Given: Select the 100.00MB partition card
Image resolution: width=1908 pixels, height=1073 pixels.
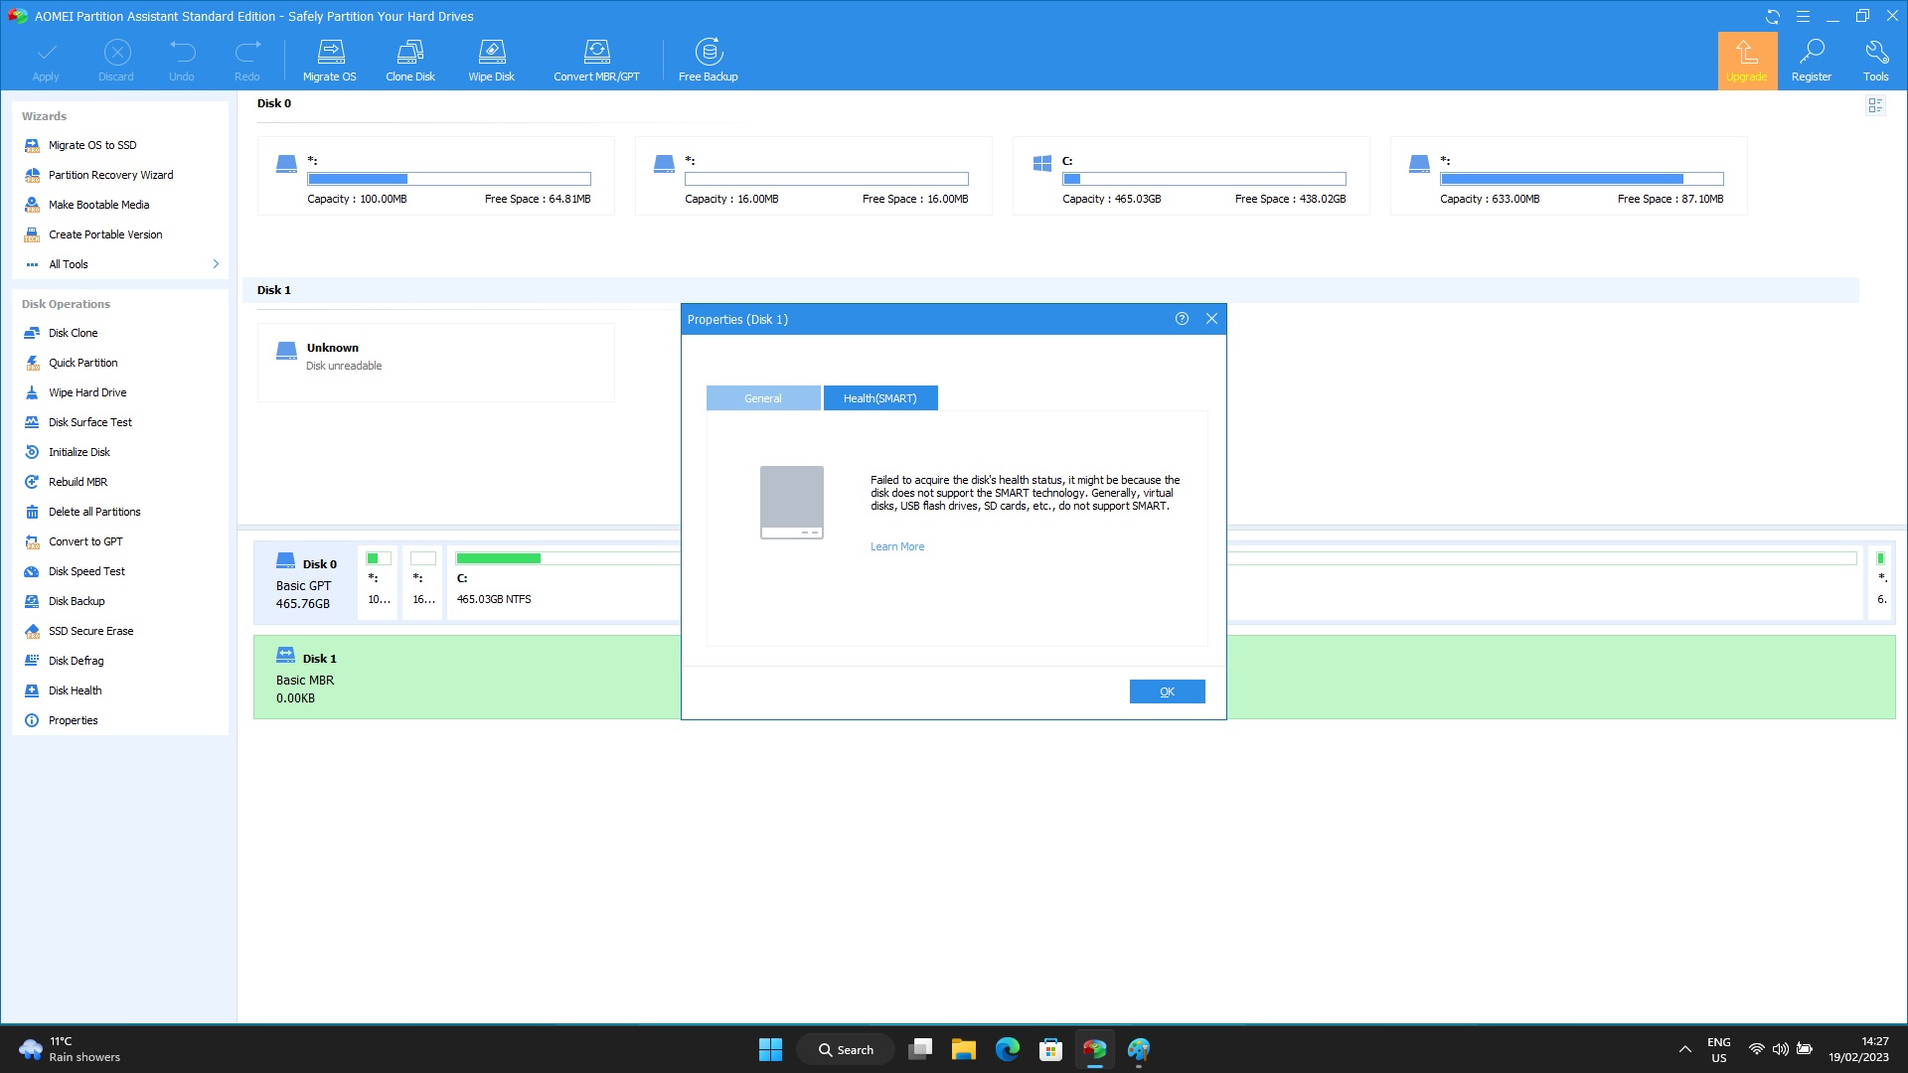Looking at the screenshot, I should [x=435, y=176].
